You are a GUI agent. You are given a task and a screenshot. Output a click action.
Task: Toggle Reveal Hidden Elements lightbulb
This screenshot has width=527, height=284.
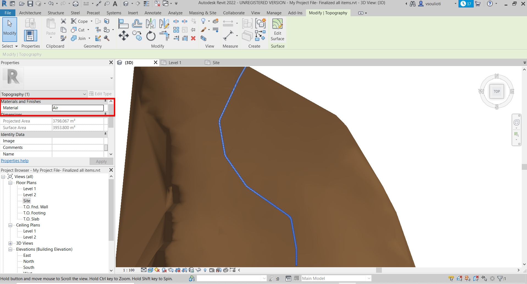205,270
